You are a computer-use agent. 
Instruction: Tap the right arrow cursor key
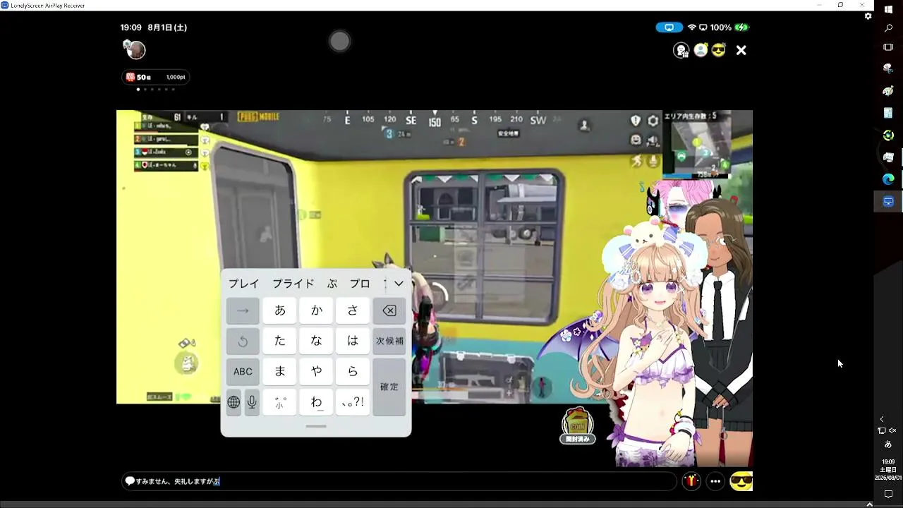click(x=243, y=310)
